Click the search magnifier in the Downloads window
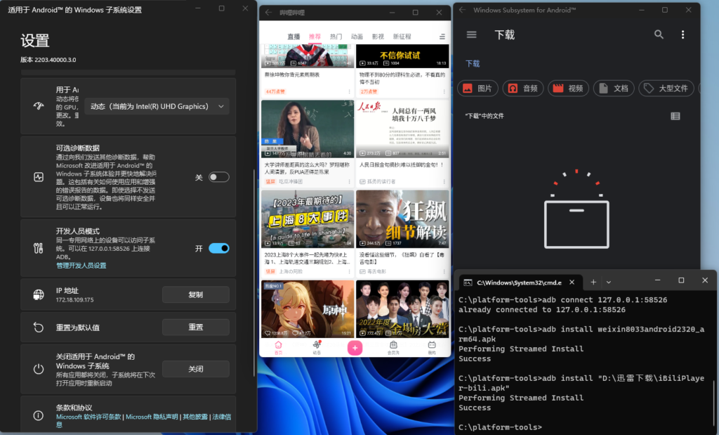 [659, 34]
